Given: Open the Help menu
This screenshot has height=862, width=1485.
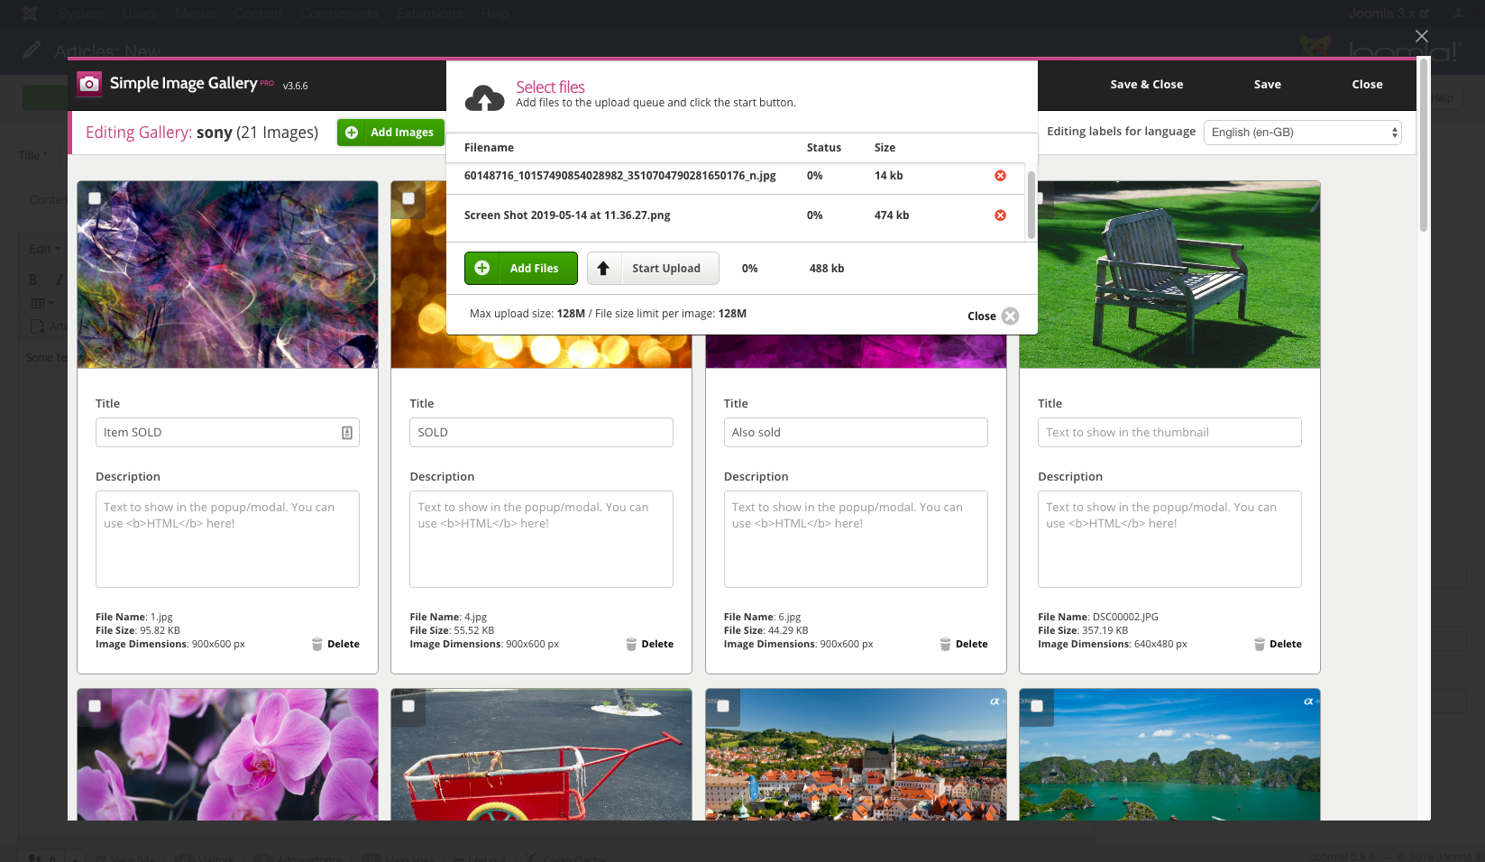Looking at the screenshot, I should pyautogui.click(x=495, y=14).
